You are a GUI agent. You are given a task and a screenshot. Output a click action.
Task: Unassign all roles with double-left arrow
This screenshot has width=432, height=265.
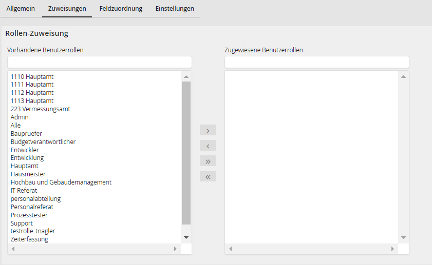208,176
